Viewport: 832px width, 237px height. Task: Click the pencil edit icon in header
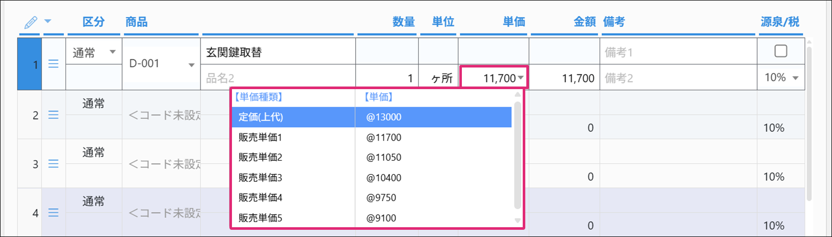(30, 22)
